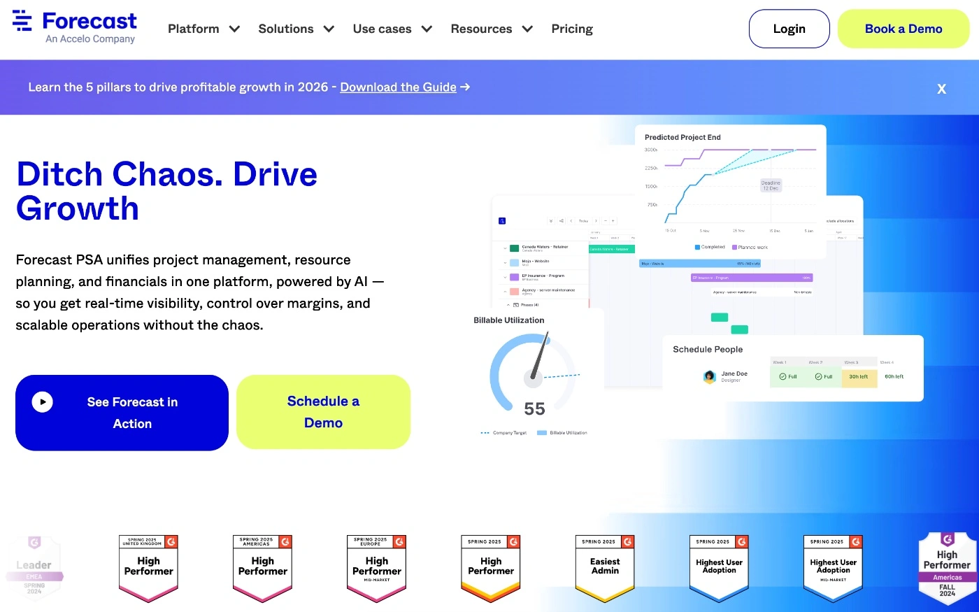Click the EP Insurance purple color swatch

(x=515, y=277)
